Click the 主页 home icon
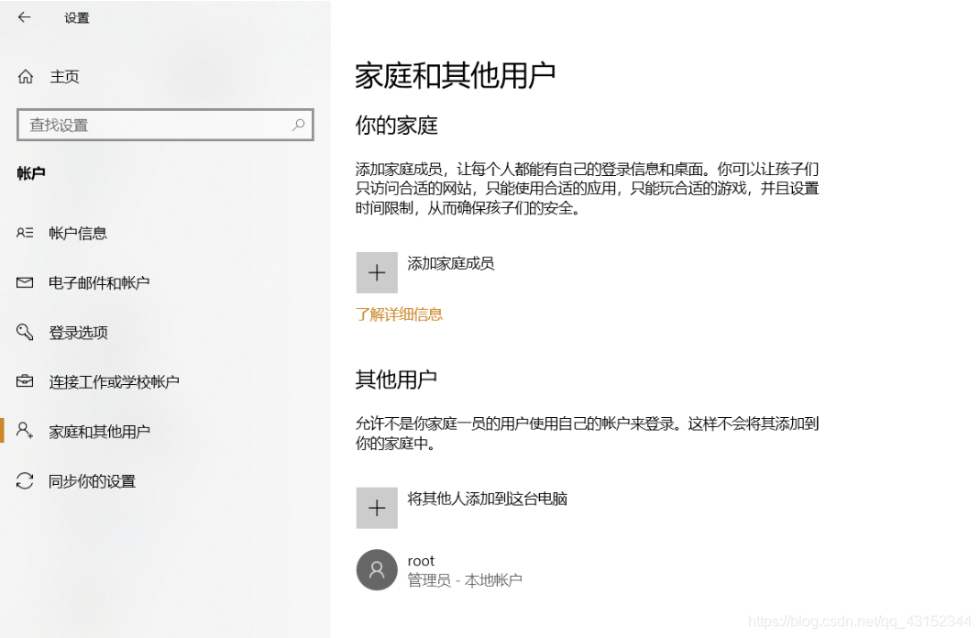 (28, 76)
